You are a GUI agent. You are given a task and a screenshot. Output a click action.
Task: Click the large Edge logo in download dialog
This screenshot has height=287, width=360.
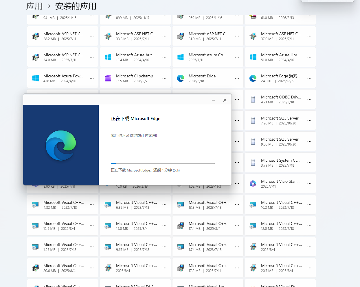(x=61, y=145)
